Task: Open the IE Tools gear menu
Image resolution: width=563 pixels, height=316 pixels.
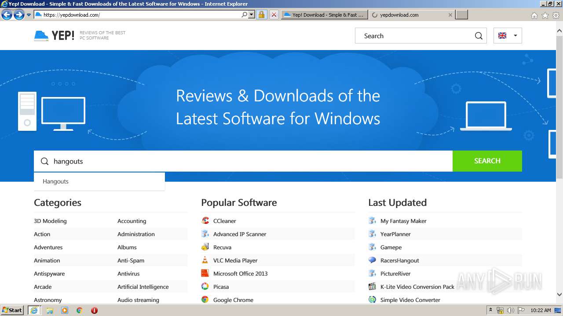Action: [x=556, y=15]
